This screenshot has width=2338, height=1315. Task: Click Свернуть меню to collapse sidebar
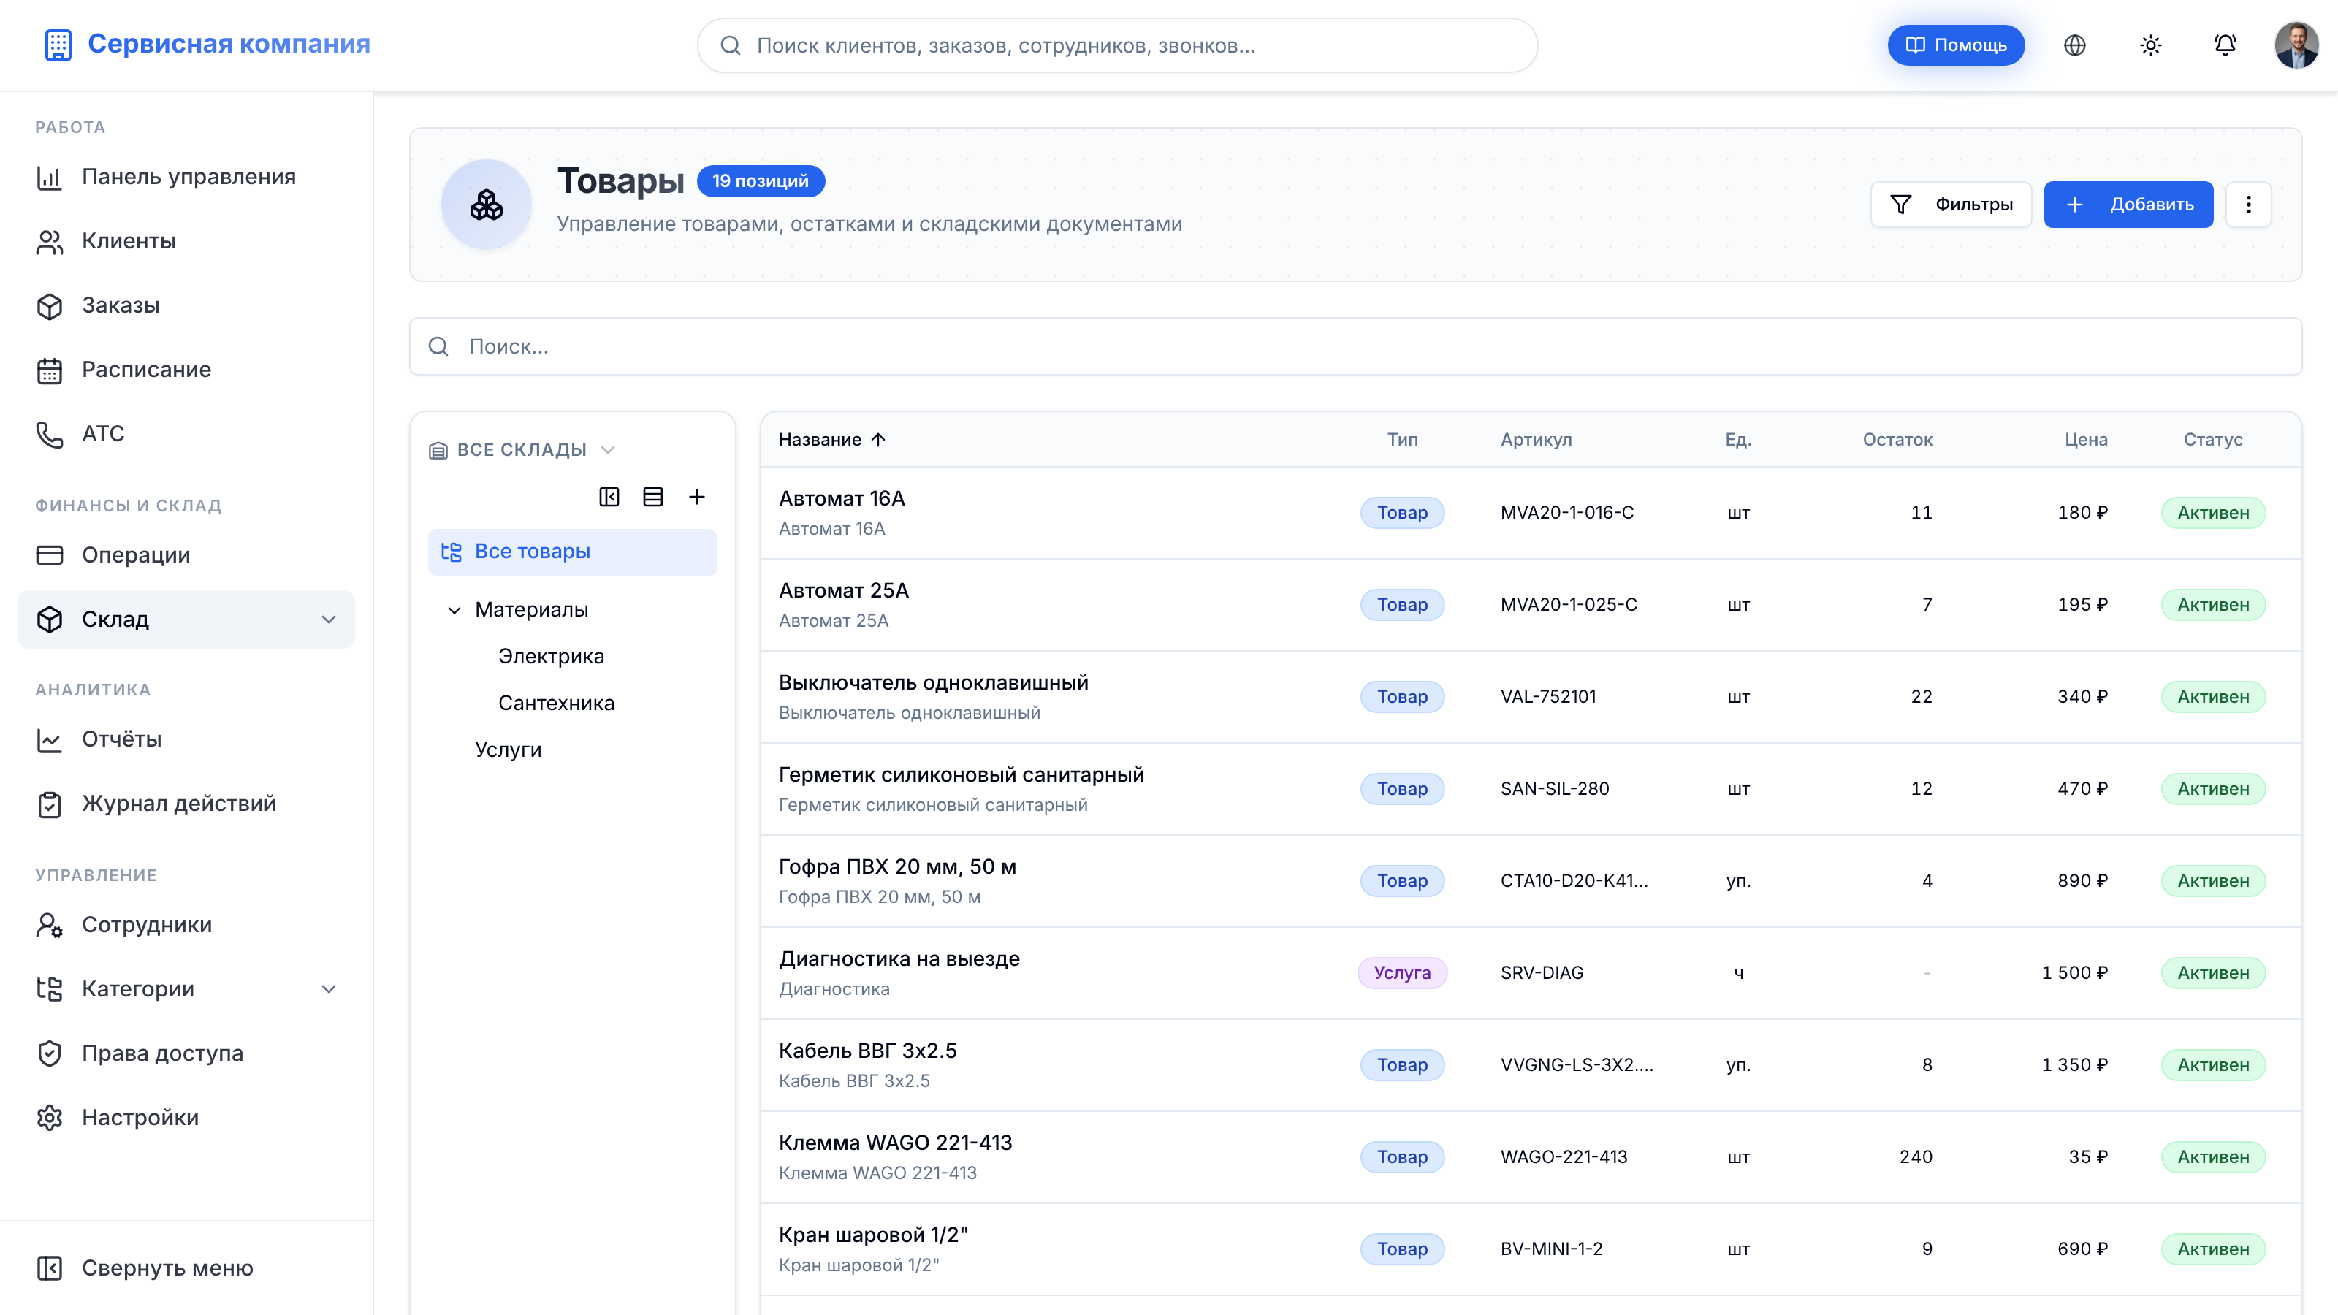[x=186, y=1269]
